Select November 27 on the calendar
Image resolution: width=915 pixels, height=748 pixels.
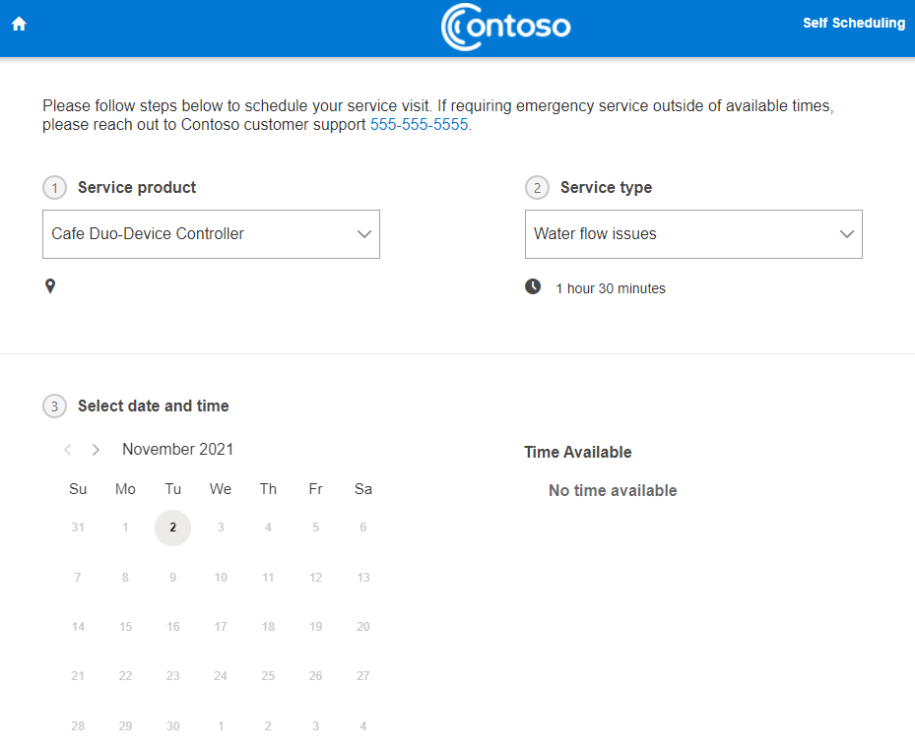pyautogui.click(x=363, y=676)
